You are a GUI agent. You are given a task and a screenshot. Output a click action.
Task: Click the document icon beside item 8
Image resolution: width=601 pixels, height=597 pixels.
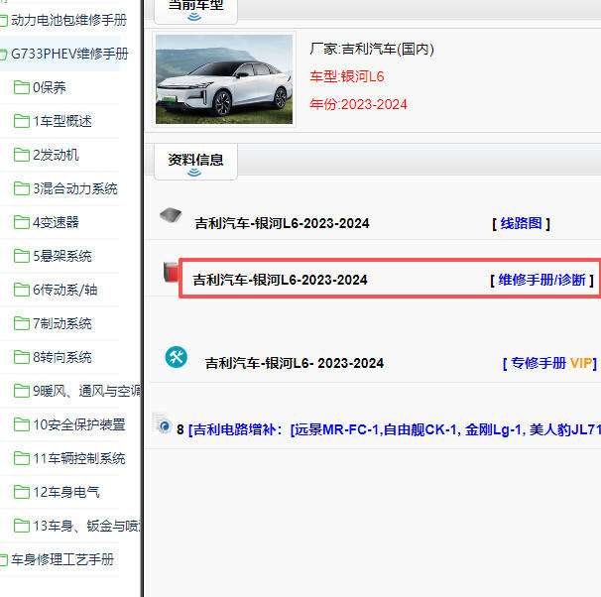[x=162, y=423]
